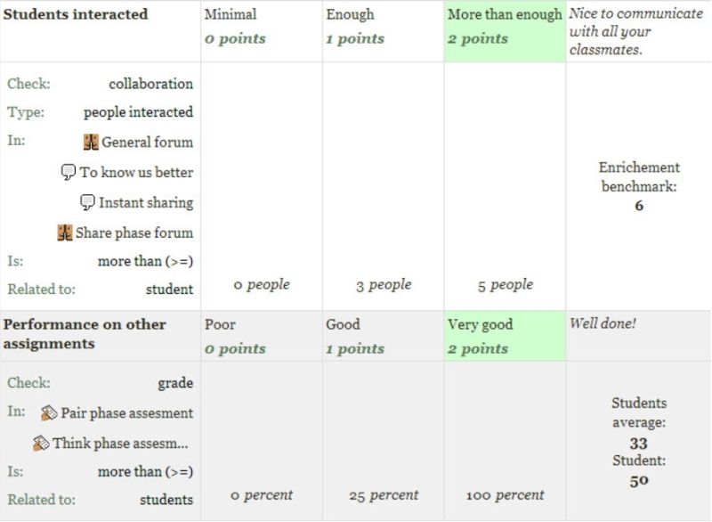The image size is (712, 522).
Task: Click the Instant sharing chat icon
Action: (87, 202)
